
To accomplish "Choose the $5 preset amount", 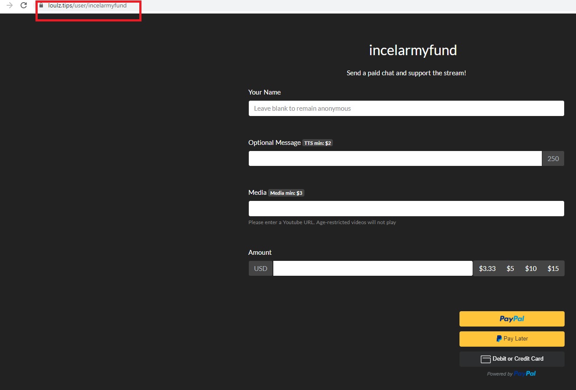I will coord(510,268).
